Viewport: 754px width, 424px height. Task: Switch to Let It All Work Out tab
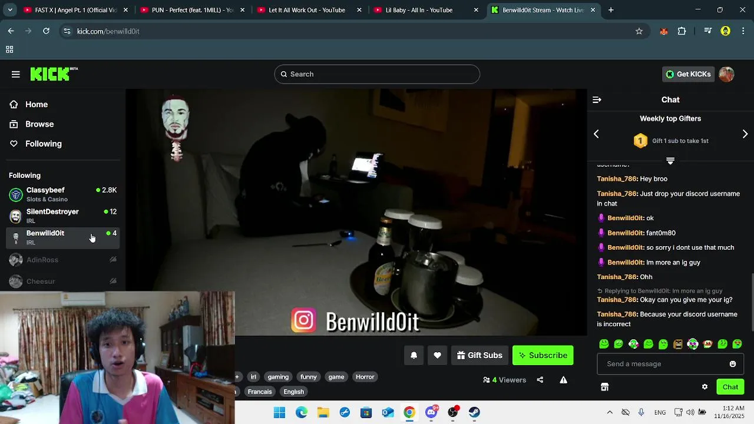[309, 10]
